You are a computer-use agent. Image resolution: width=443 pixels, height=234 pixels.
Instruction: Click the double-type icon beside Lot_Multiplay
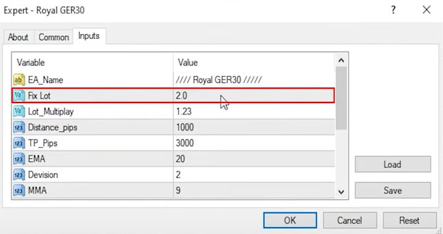click(x=19, y=112)
